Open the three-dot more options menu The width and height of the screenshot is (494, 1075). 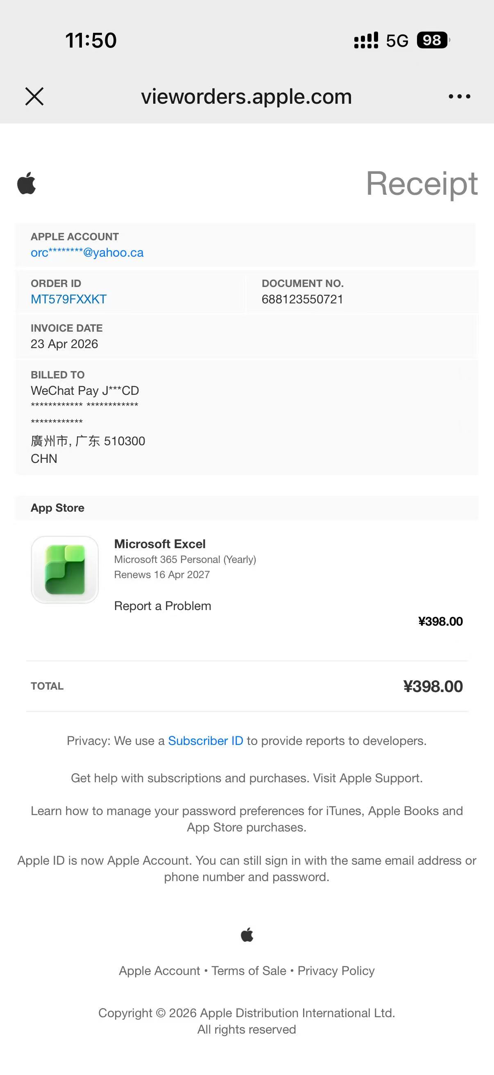tap(460, 96)
